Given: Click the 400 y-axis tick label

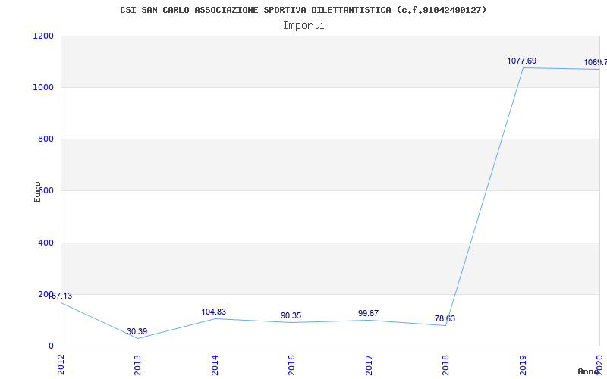Looking at the screenshot, I should click(x=46, y=243).
